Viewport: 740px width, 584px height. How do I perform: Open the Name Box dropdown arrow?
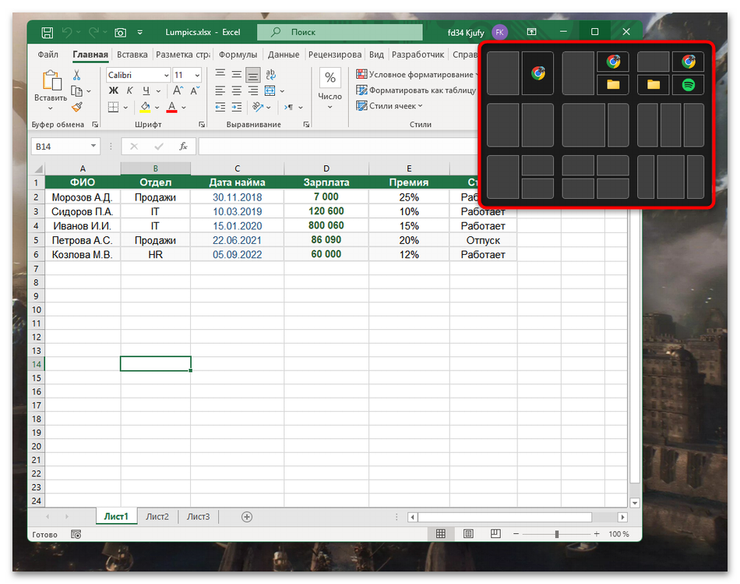point(93,146)
